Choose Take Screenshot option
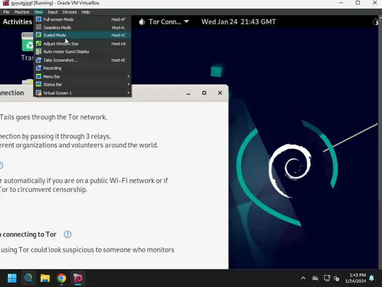Screen dimensions: 382x287 [x=82, y=60]
